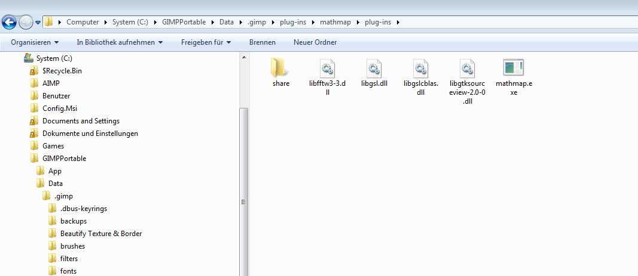The height and width of the screenshot is (276, 638).
Task: Expand the Freigeben für dropdown
Action: 206,42
